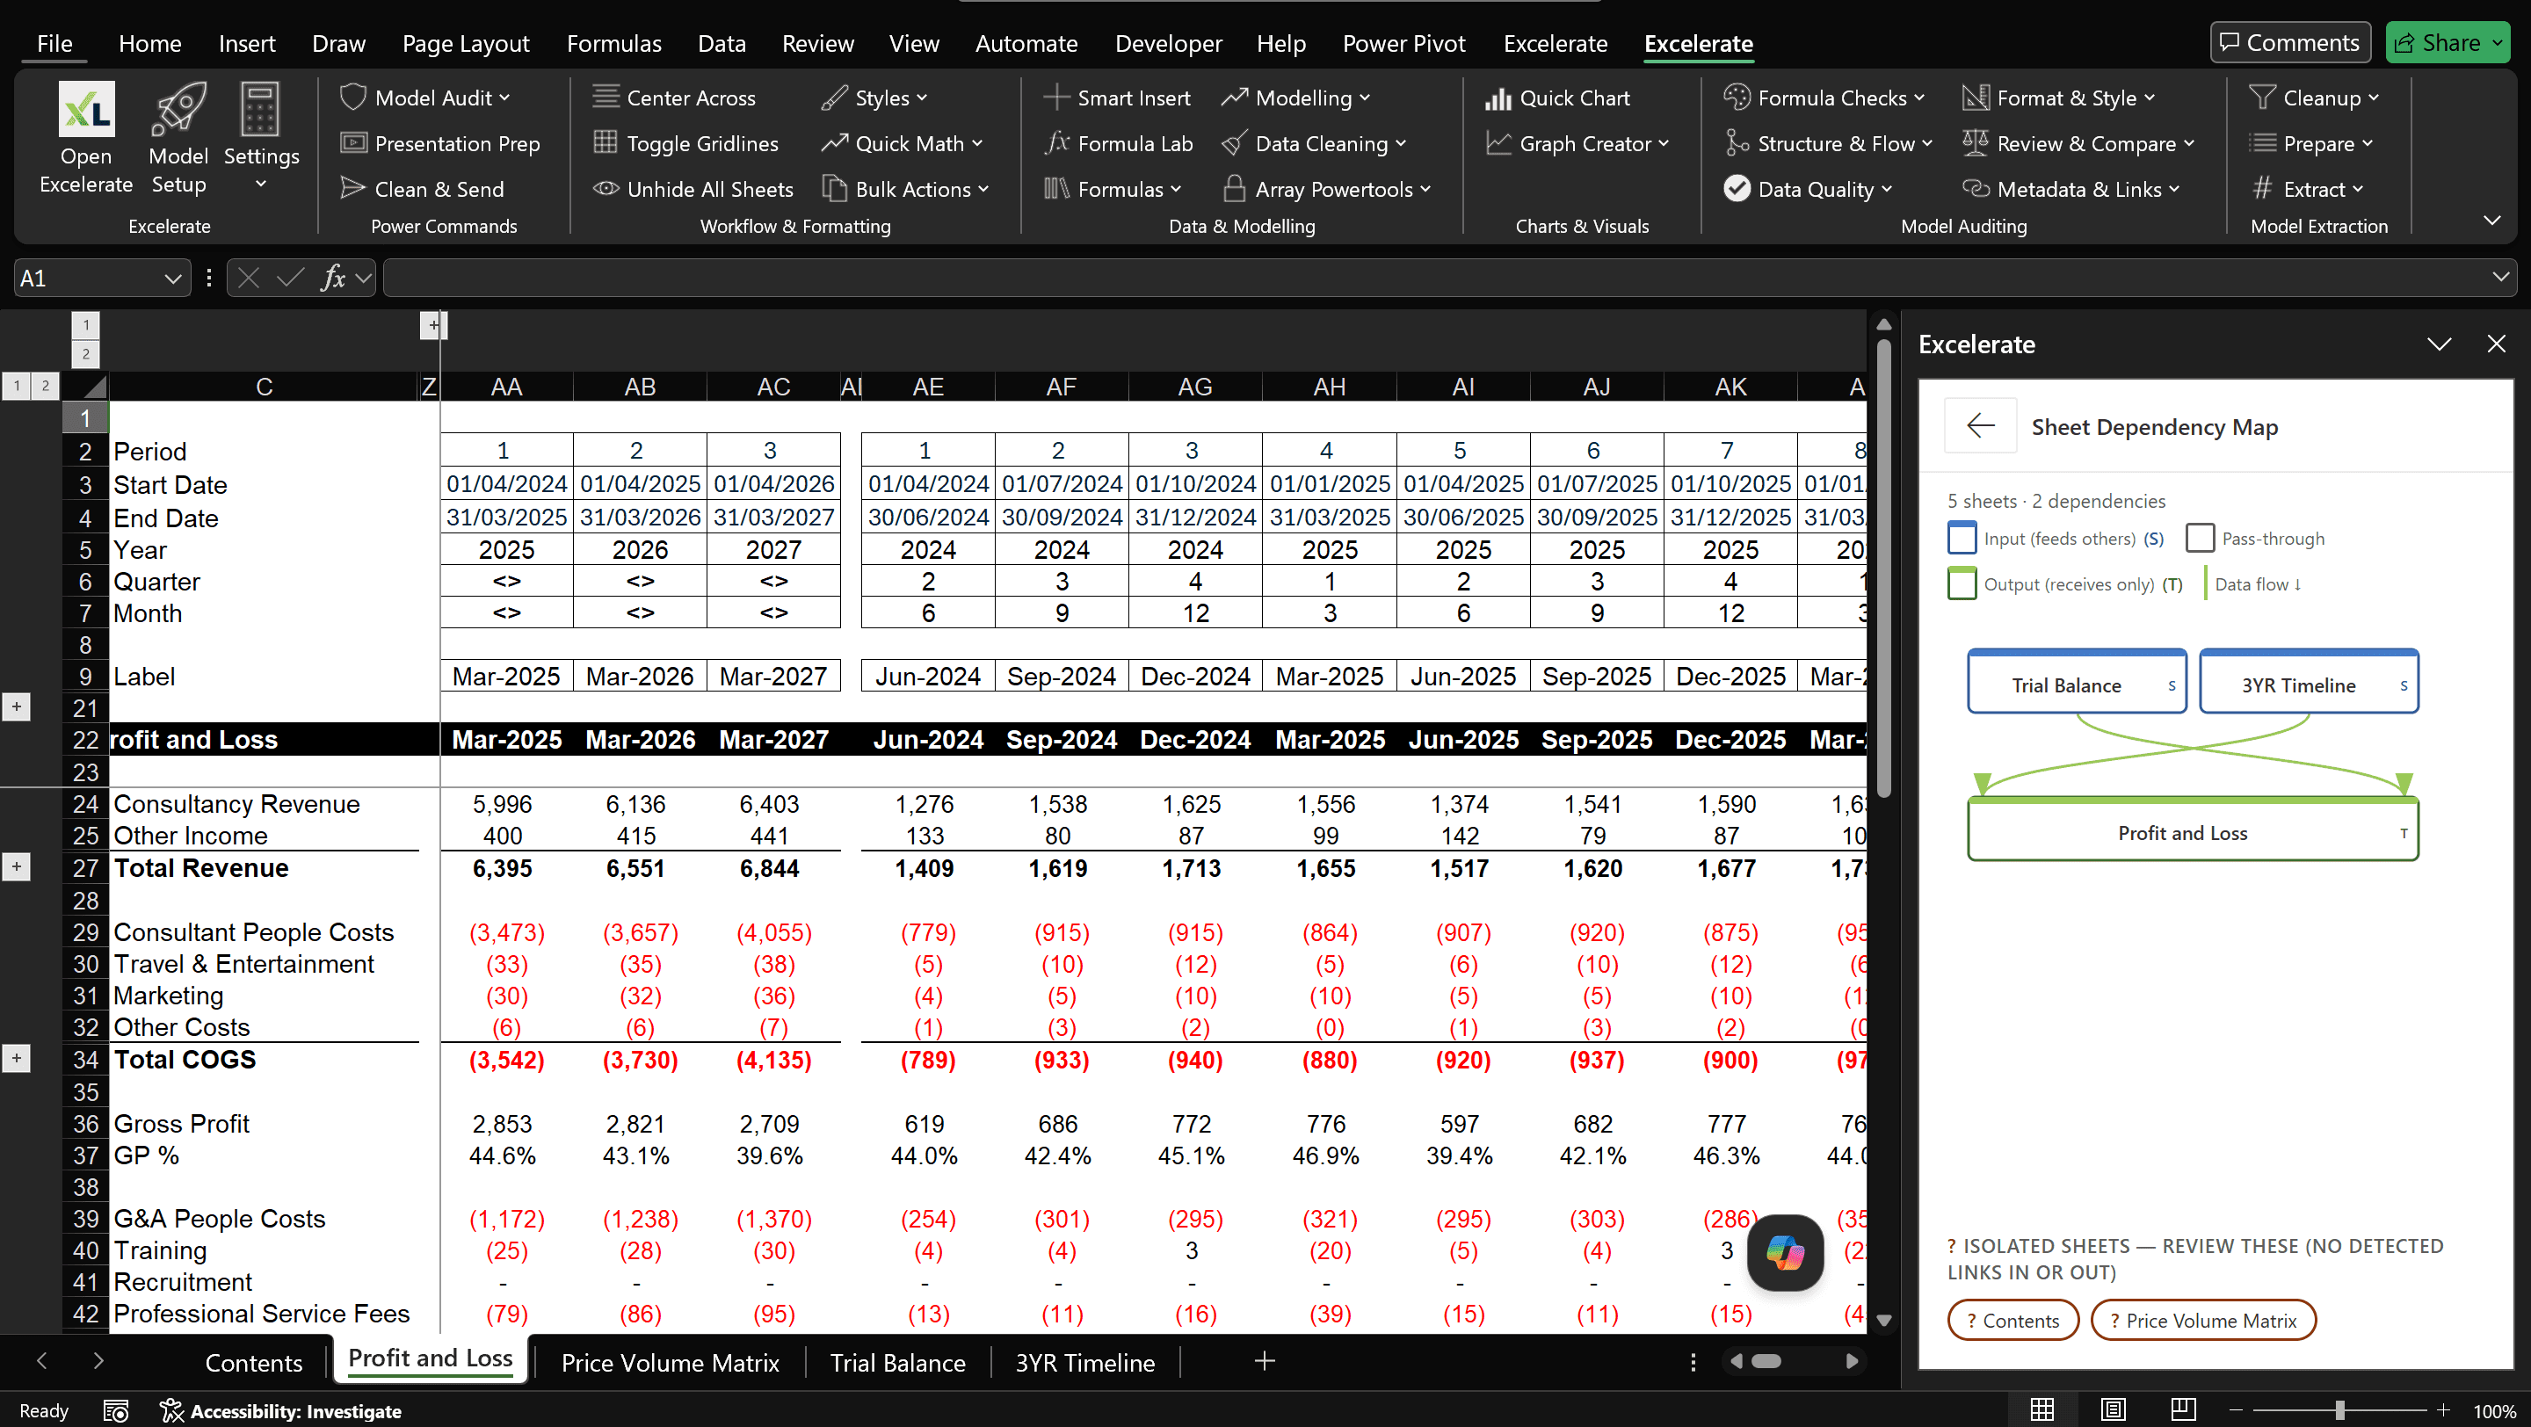
Task: Expand grouped rows at row 34
Action: click(x=16, y=1059)
